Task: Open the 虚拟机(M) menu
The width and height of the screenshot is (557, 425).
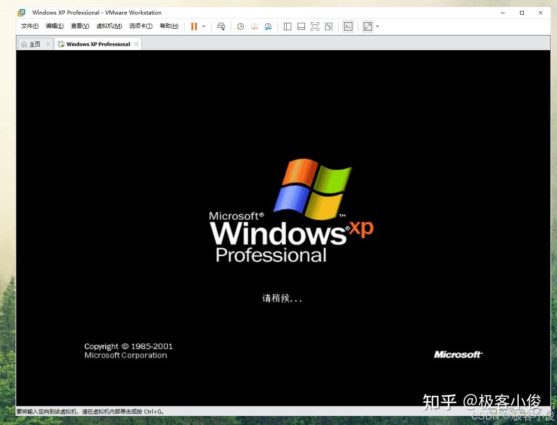Action: coord(109,26)
